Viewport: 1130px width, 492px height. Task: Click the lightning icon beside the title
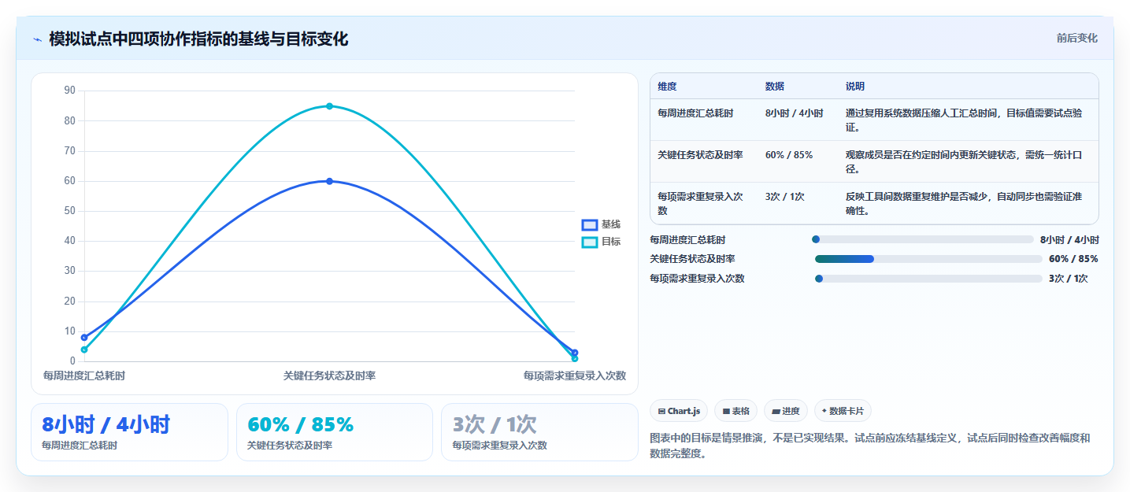point(38,39)
